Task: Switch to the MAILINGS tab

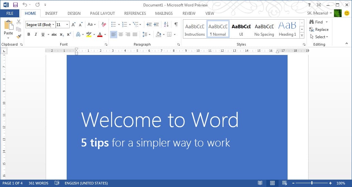Action: [x=164, y=13]
